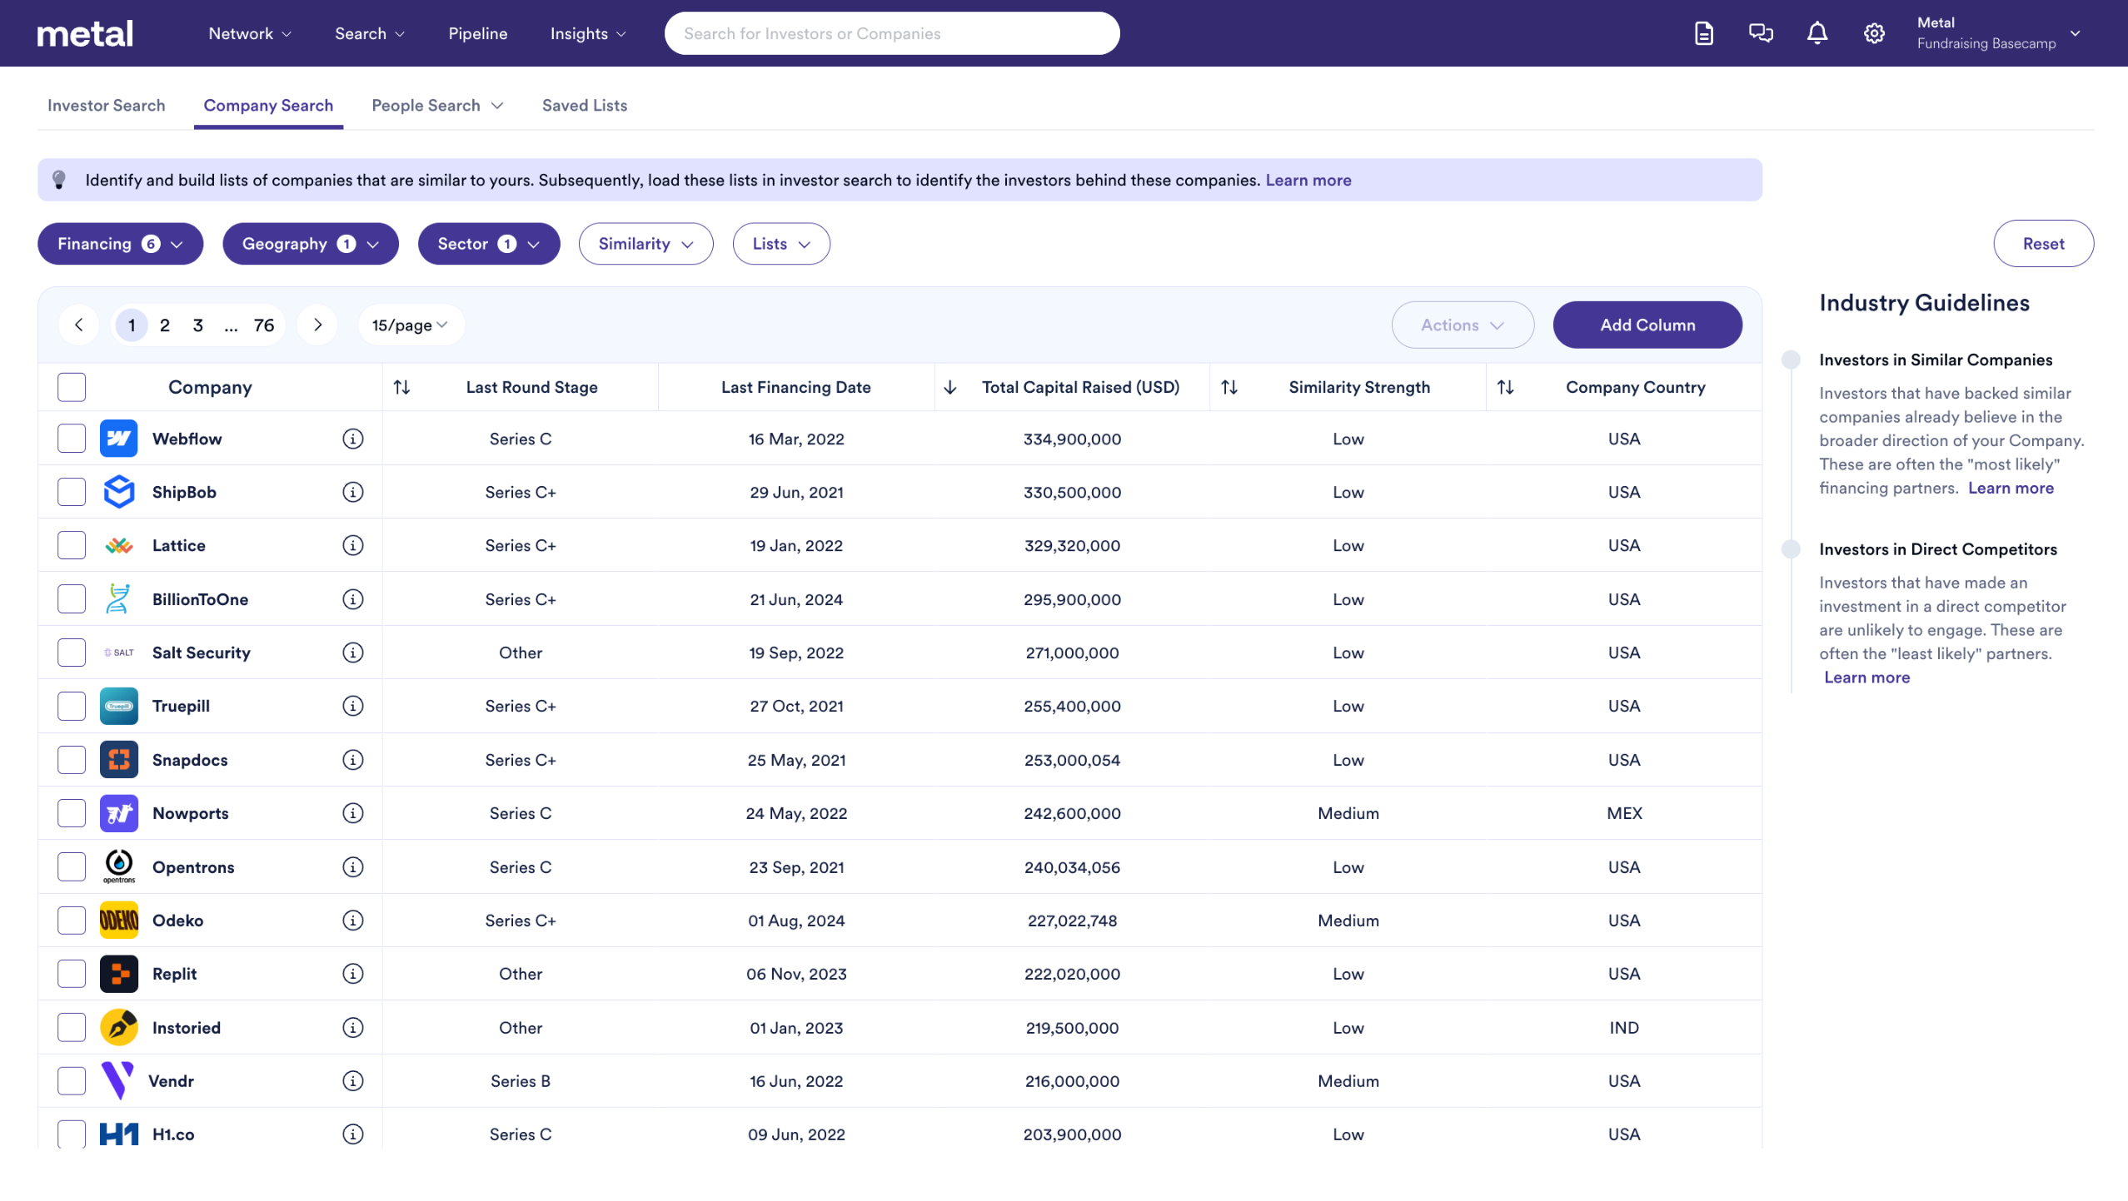Click info icon next to Webflow

point(353,439)
